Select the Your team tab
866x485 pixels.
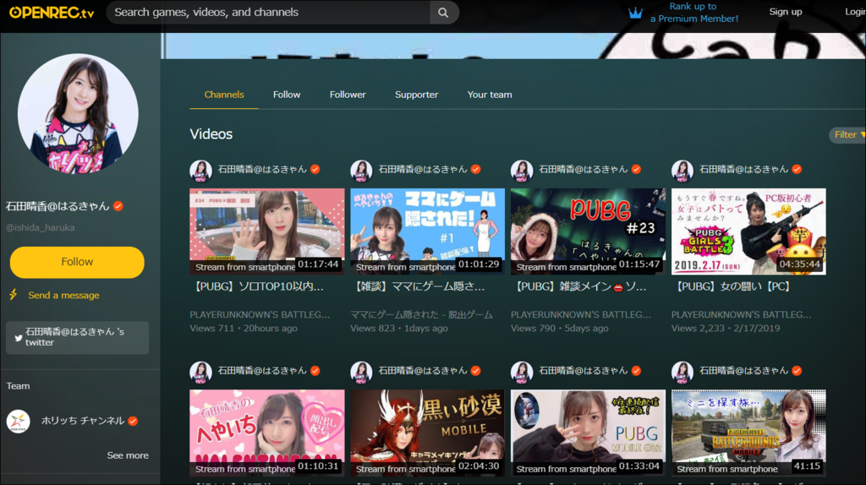(490, 95)
